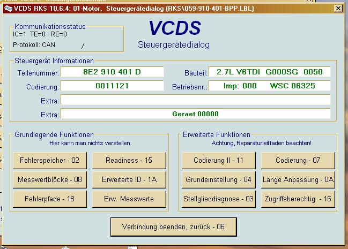Click Verbindung beenden, zurück - 06
The height and width of the screenshot is (249, 348).
pos(174,227)
